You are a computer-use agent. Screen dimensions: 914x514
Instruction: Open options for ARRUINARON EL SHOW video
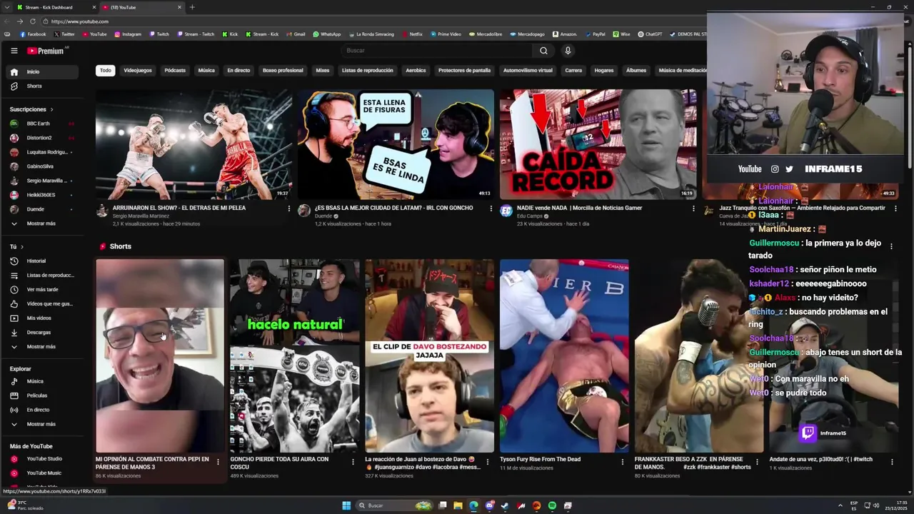(288, 208)
